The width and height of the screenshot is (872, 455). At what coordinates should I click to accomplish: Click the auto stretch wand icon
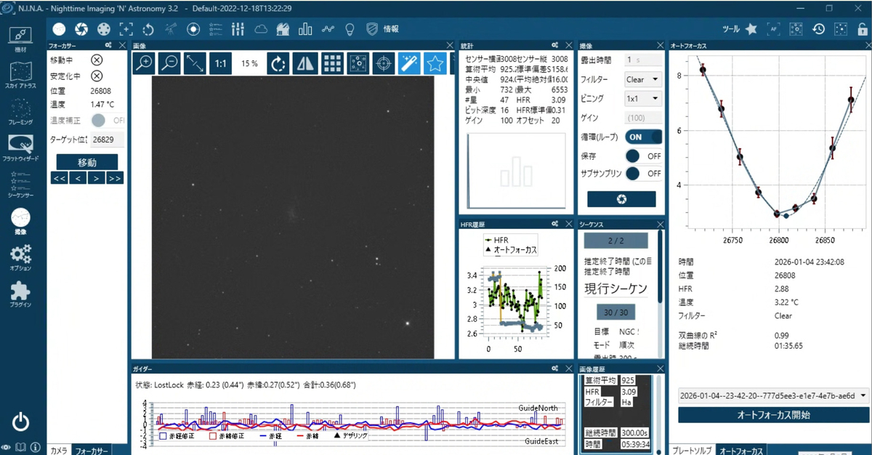pyautogui.click(x=409, y=63)
